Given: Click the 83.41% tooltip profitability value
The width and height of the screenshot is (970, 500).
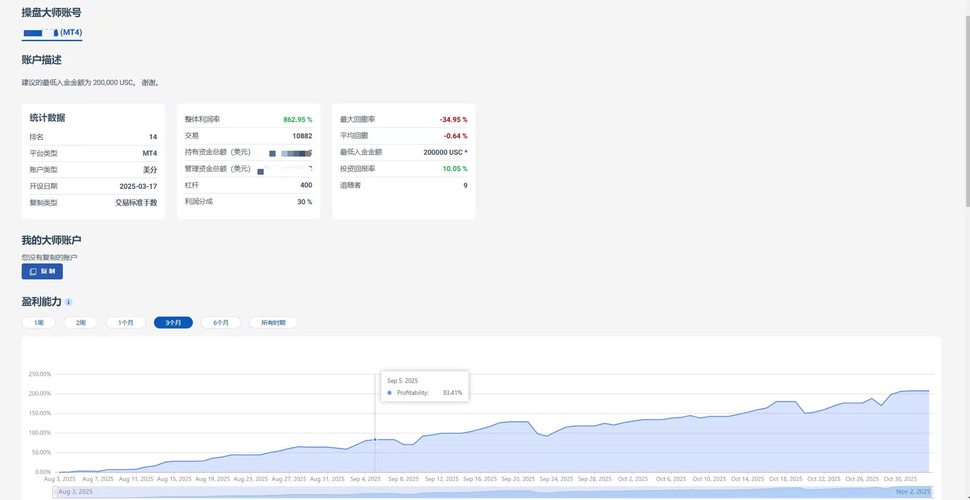Looking at the screenshot, I should [452, 393].
